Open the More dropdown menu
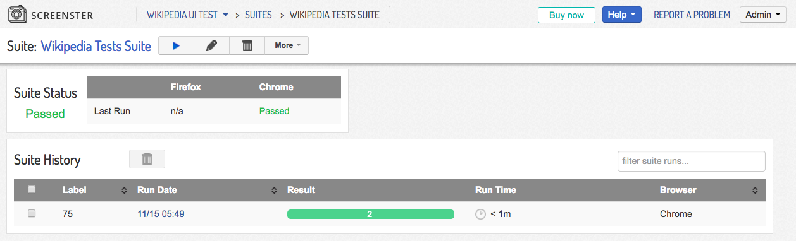Screen dimensions: 796x241 (x=287, y=45)
